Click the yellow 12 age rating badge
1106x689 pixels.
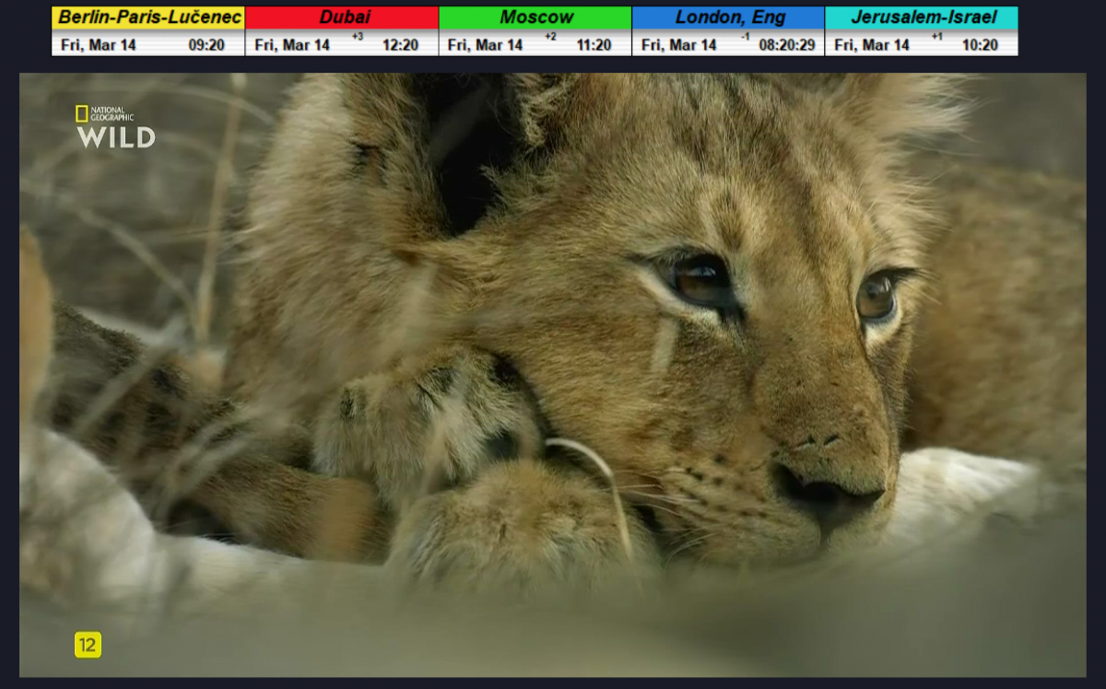click(x=88, y=645)
